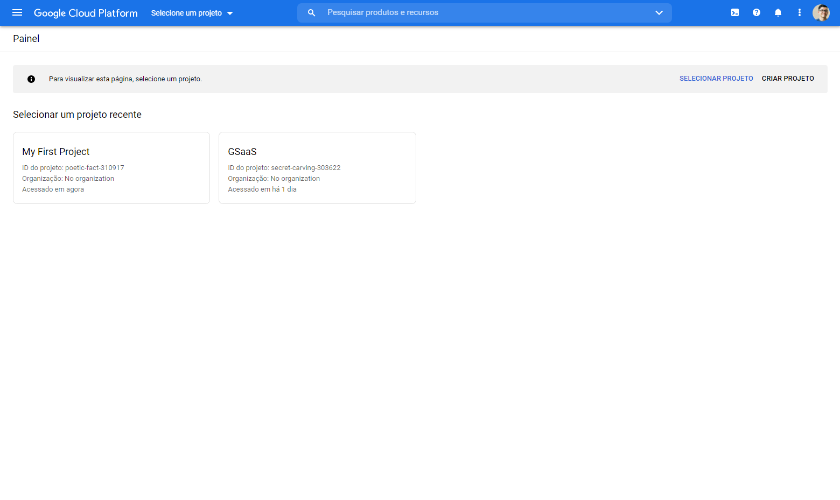This screenshot has height=500, width=840.
Task: Show notifications via the bell icon
Action: click(x=778, y=12)
